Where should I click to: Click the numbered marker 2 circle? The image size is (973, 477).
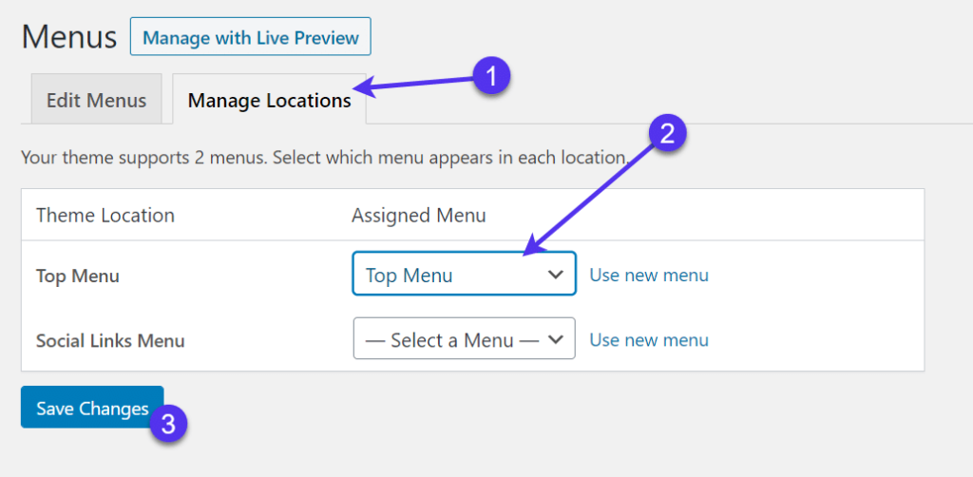pyautogui.click(x=667, y=134)
